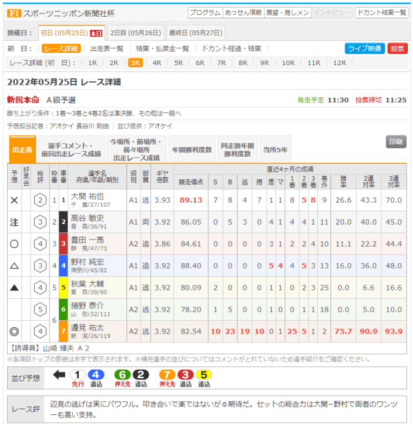This screenshot has height=424, width=413.
Task: Click the black car number 2 badge in table
Action: tap(63, 222)
